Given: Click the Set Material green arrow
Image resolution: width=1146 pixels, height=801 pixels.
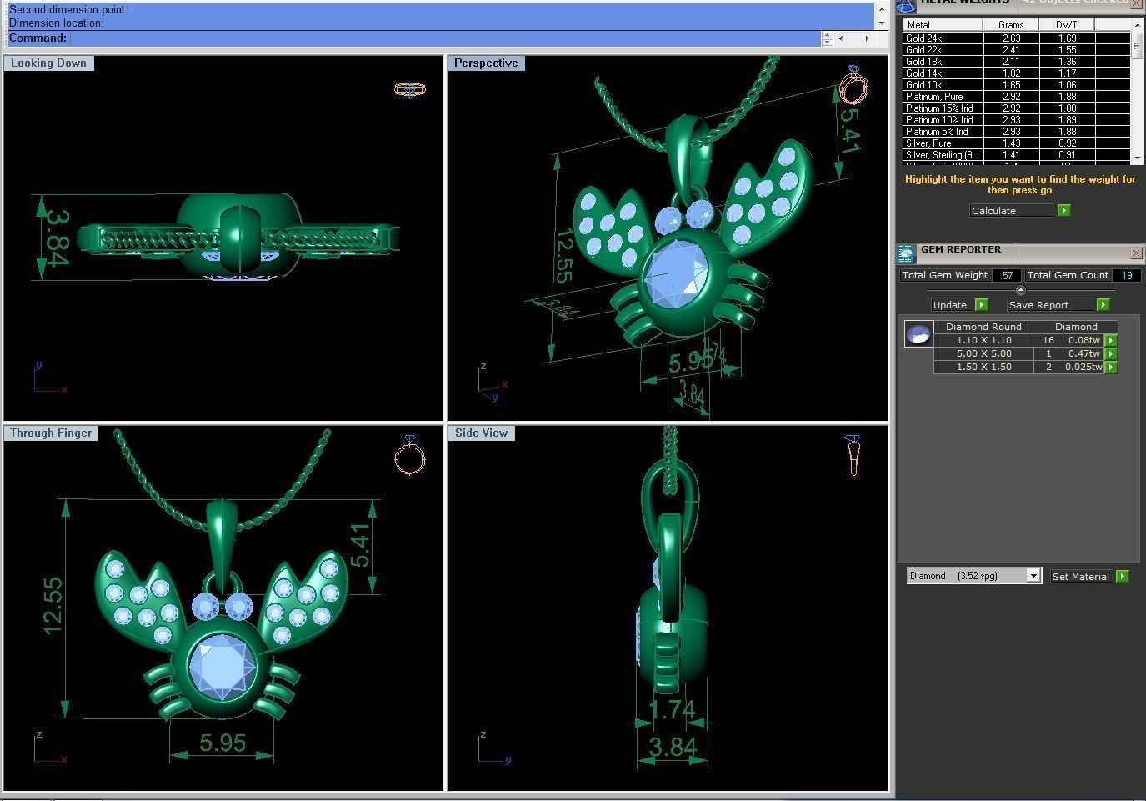Looking at the screenshot, I should [1122, 577].
